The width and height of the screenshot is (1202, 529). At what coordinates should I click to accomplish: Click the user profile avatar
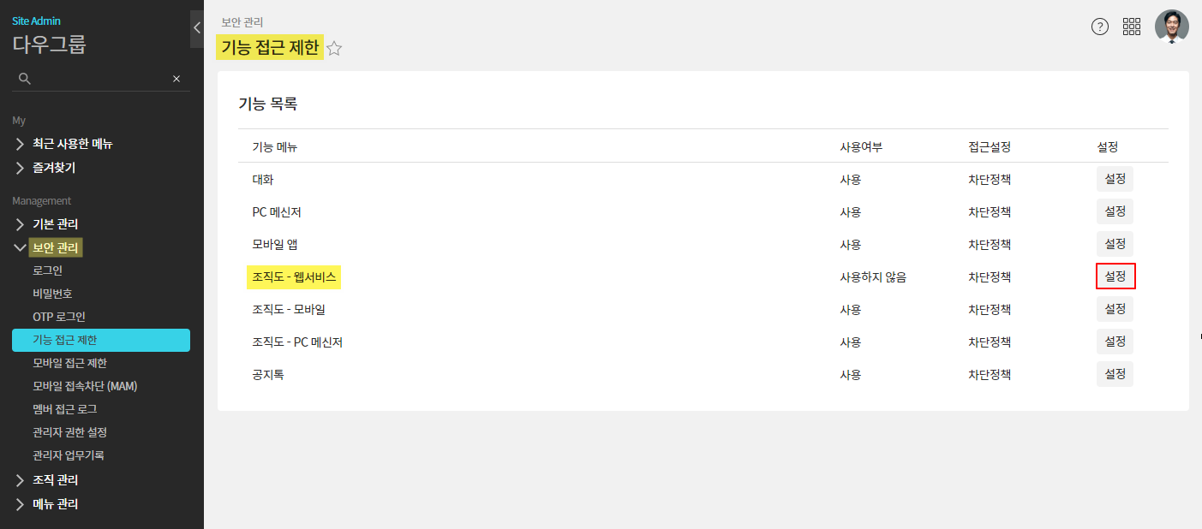[x=1171, y=27]
